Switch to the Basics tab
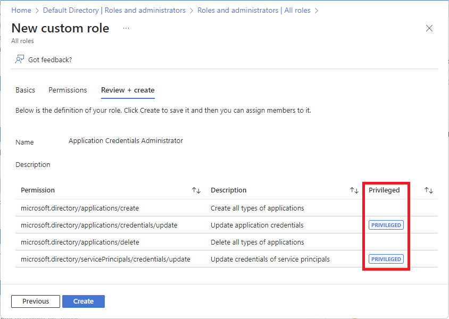This screenshot has width=449, height=319. point(25,90)
